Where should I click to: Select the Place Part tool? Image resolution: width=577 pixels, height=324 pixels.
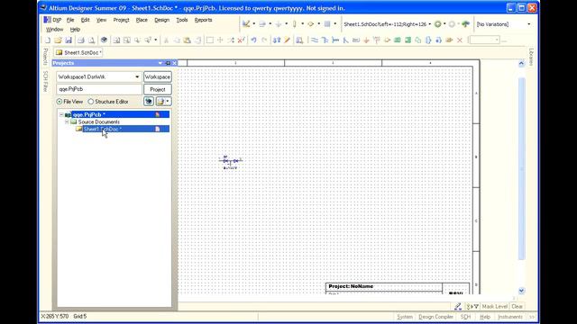[x=387, y=40]
